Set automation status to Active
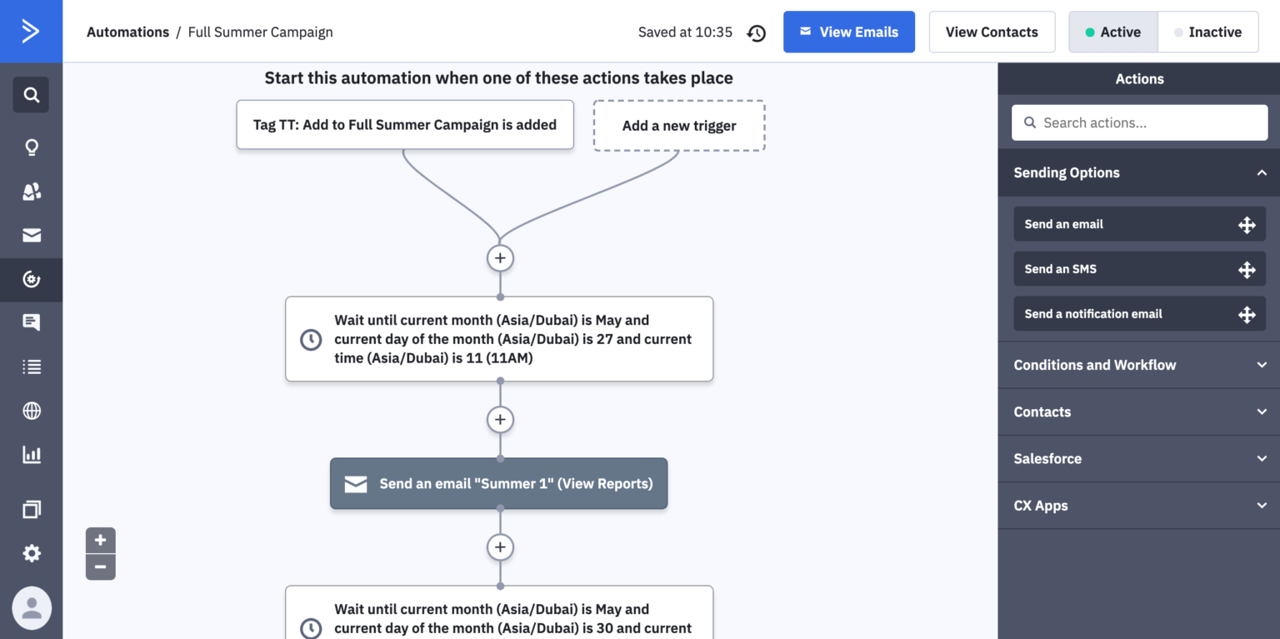1280x639 pixels. pyautogui.click(x=1113, y=32)
